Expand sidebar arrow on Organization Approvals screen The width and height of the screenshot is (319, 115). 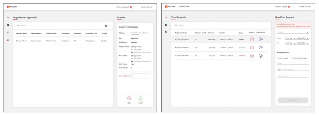coord(8,18)
